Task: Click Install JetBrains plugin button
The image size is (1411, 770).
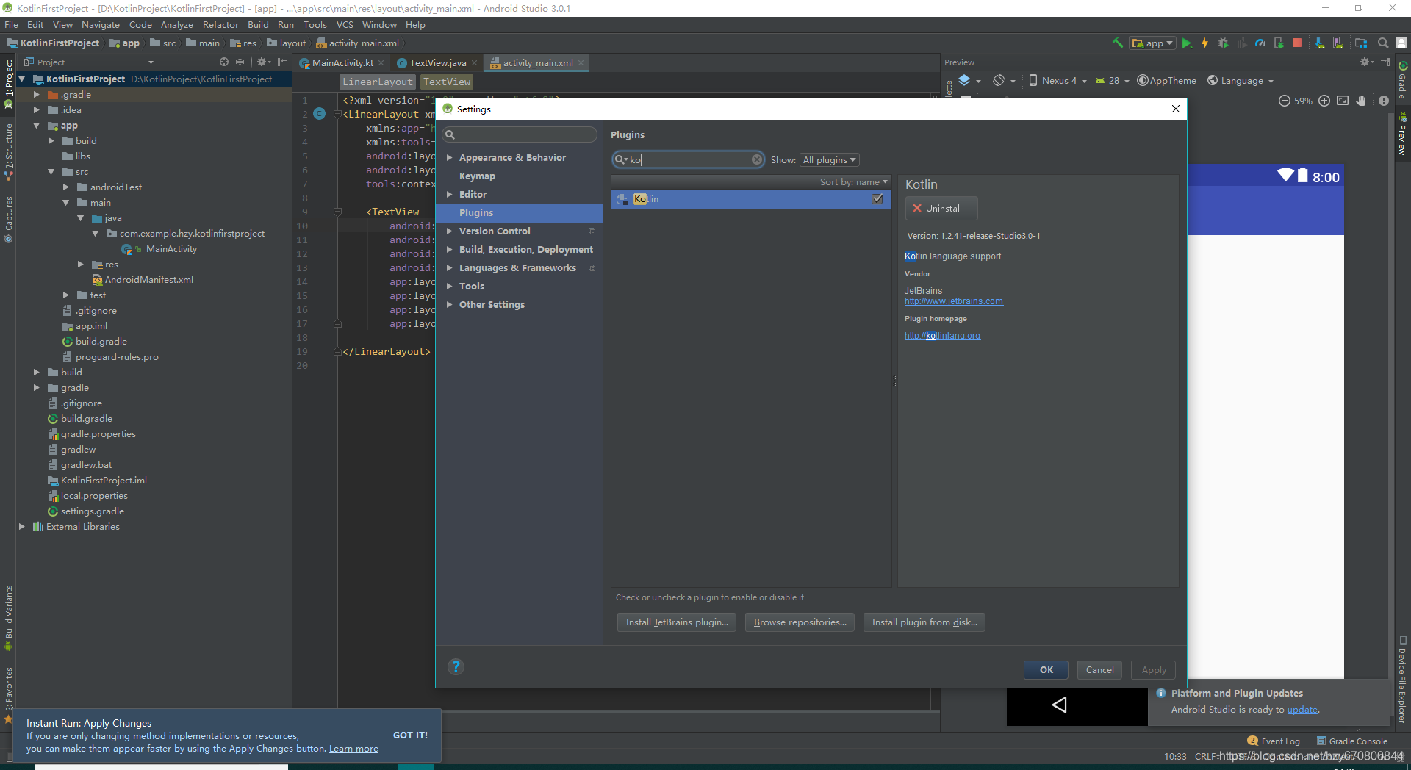Action: [677, 622]
